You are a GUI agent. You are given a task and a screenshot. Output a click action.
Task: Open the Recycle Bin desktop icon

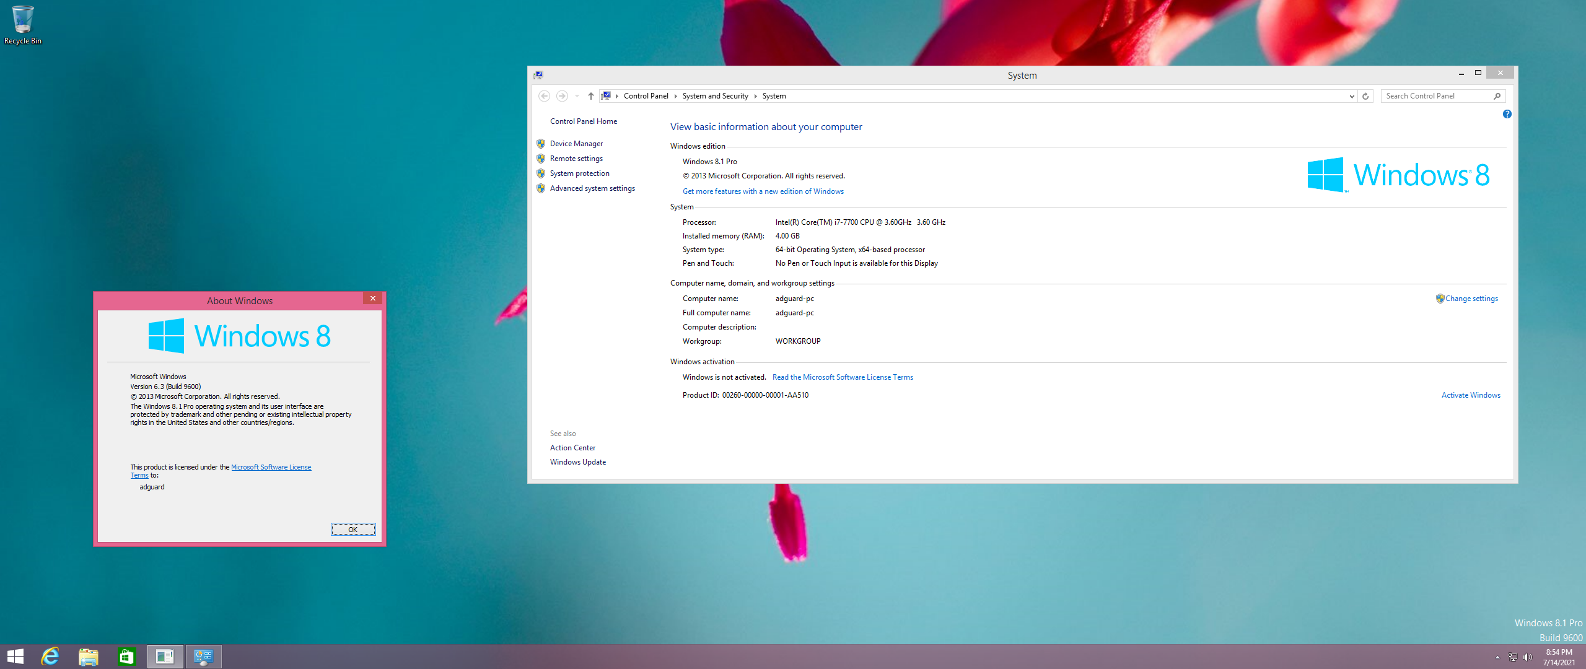(x=23, y=25)
